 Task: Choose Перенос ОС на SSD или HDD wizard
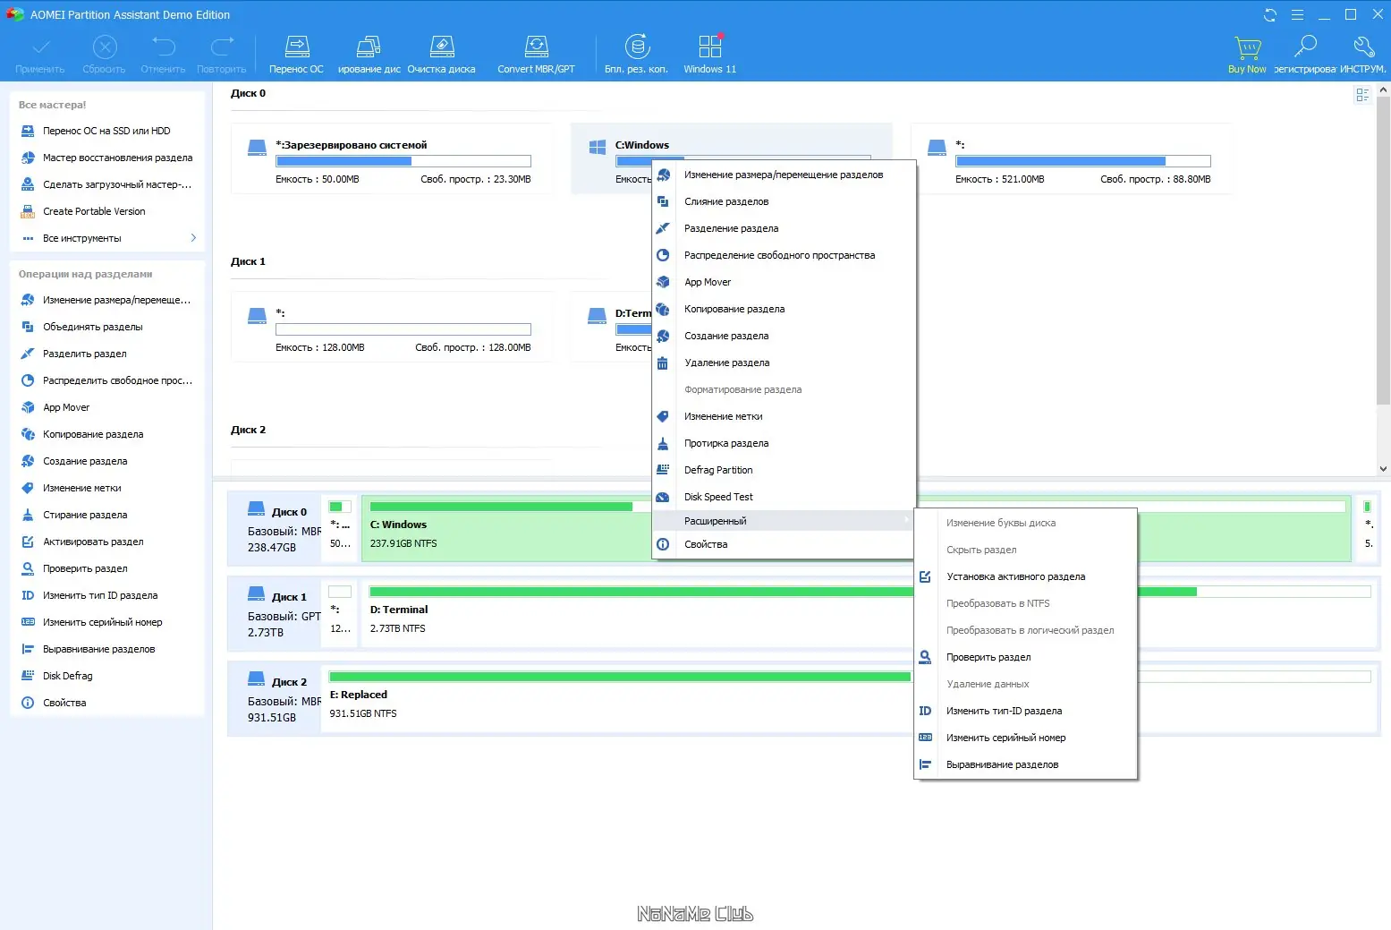click(107, 131)
